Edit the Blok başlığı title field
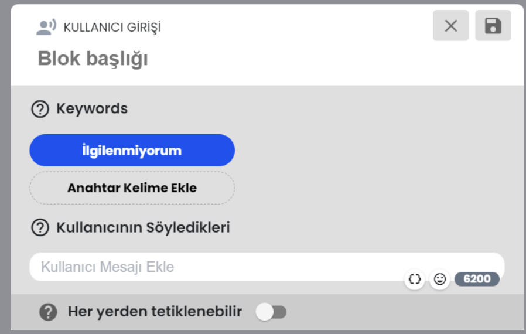This screenshot has width=526, height=334. [93, 59]
